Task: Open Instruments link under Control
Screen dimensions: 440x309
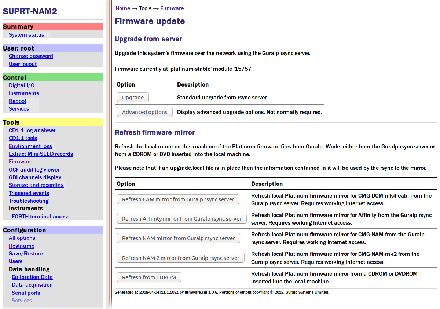Action: click(24, 93)
